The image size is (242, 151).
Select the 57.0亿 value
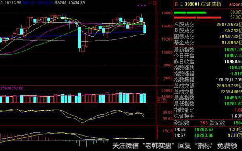(236, 17)
